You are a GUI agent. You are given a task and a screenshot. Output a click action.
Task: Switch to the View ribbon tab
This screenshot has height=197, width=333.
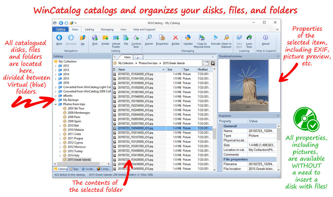(123, 29)
